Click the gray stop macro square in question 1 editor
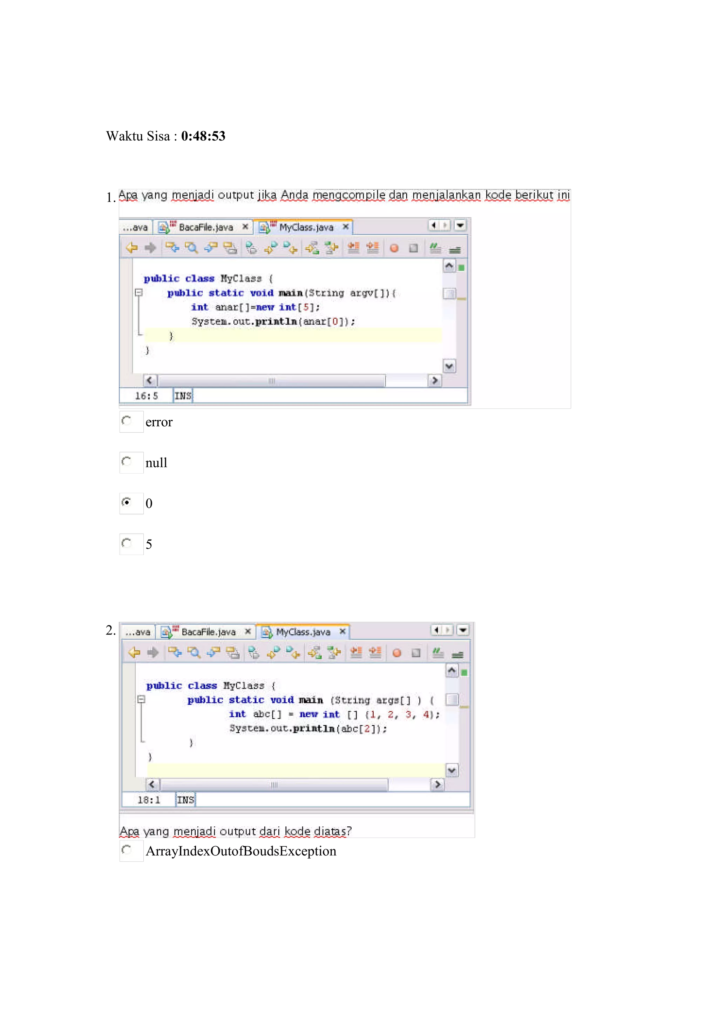This screenshot has width=718, height=1016. (413, 248)
